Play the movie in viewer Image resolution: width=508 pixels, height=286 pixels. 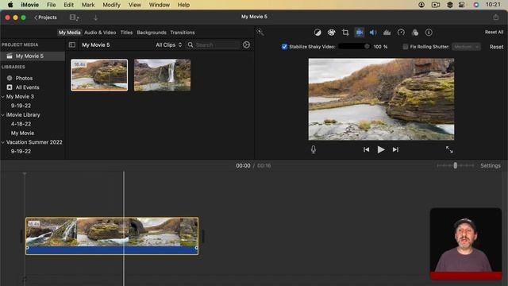(381, 149)
